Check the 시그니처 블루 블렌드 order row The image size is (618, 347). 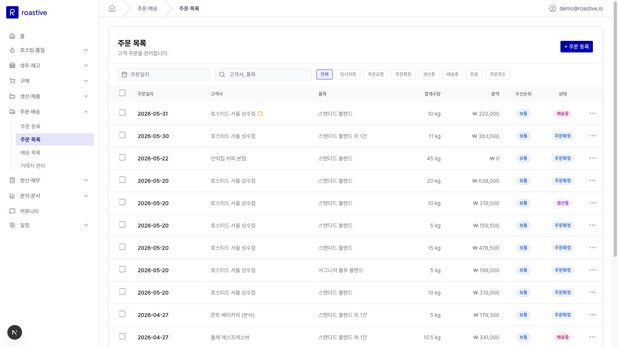pos(122,269)
